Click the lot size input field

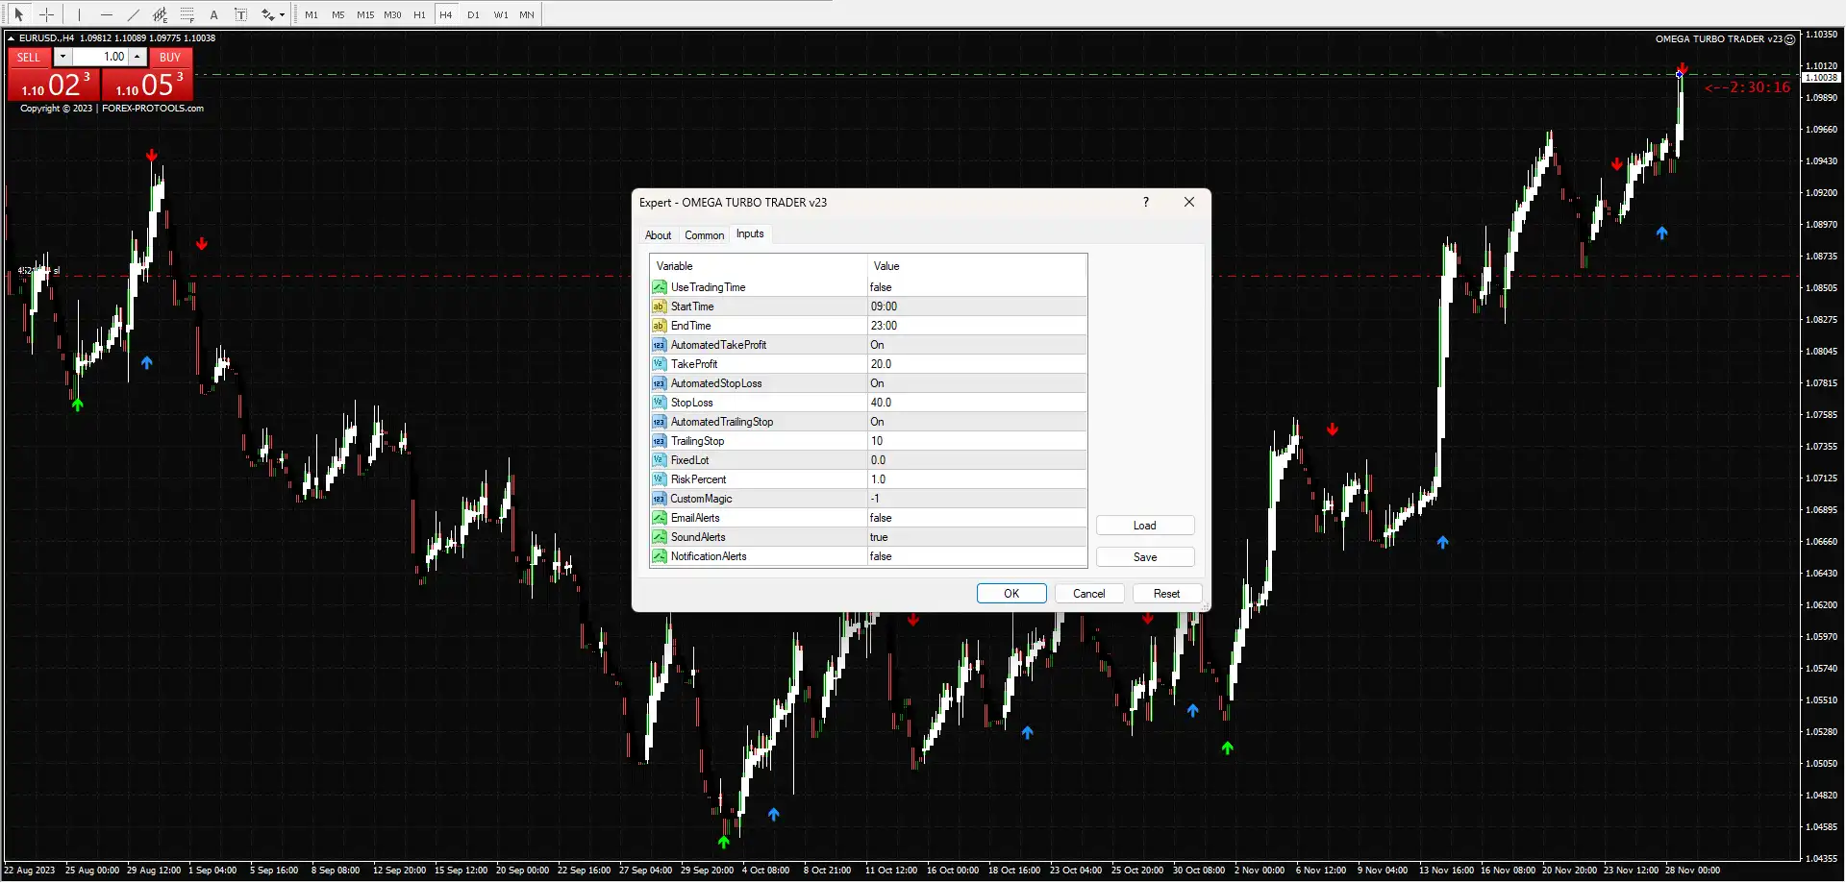(x=106, y=57)
